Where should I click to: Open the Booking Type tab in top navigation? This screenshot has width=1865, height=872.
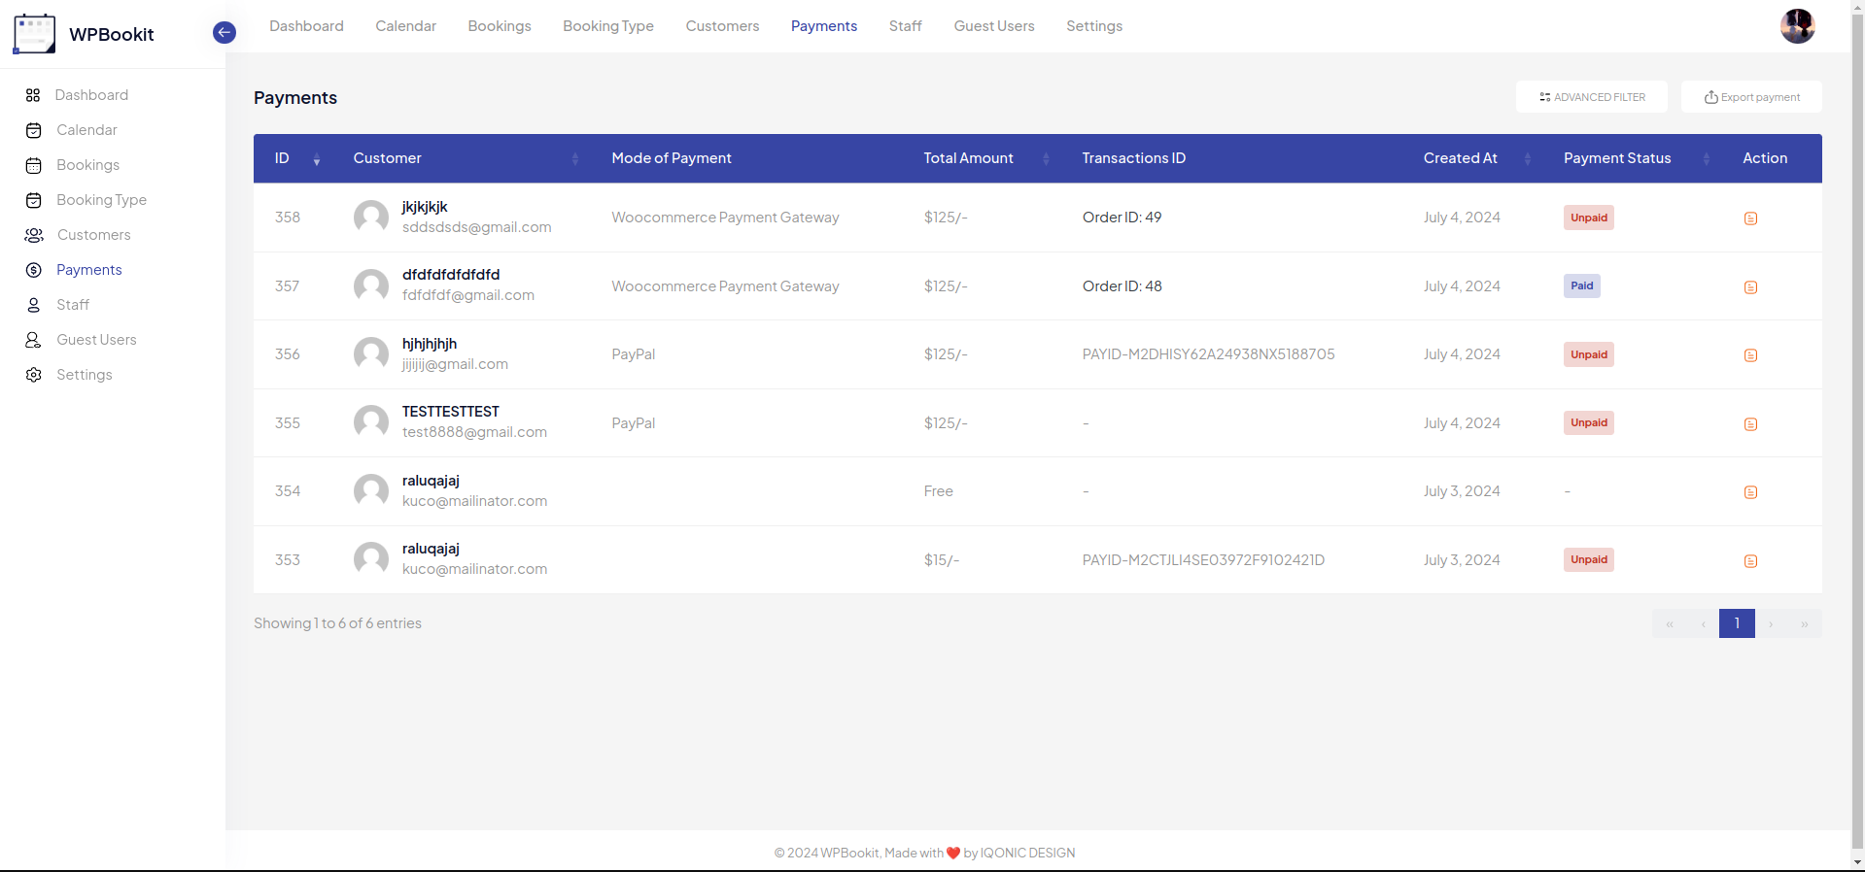tap(608, 26)
